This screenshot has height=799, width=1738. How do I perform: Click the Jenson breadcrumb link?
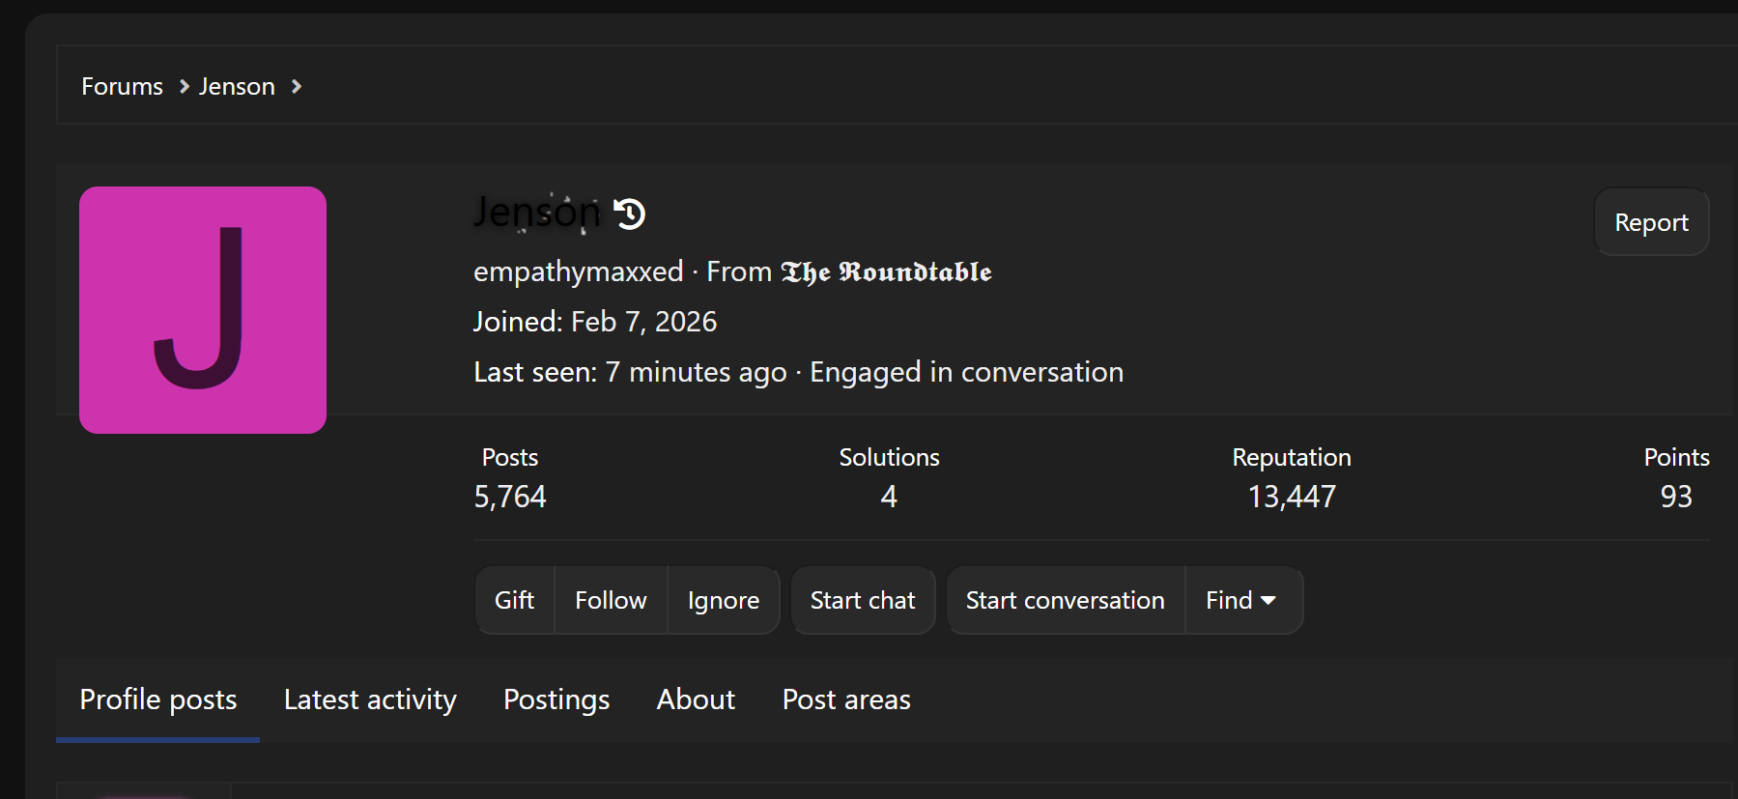(237, 87)
